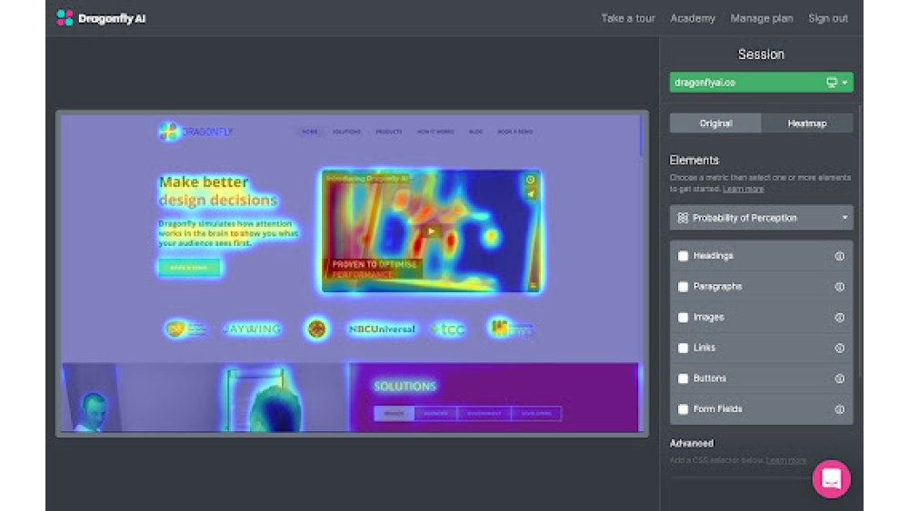Click the Dragonfly AI brand name
909x511 pixels.
pos(112,18)
